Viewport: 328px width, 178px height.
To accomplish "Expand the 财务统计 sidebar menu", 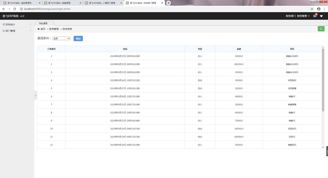I will pyautogui.click(x=17, y=25).
